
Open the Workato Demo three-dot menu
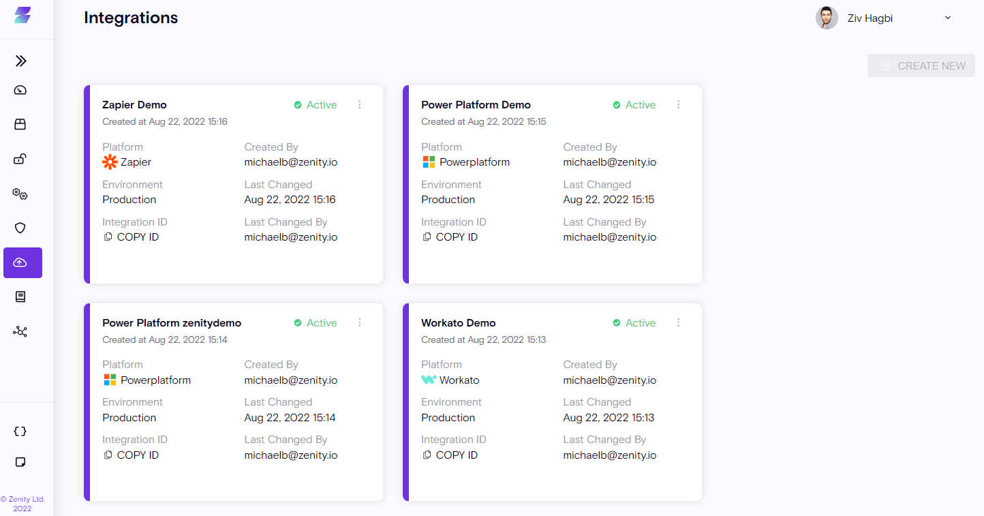[679, 322]
